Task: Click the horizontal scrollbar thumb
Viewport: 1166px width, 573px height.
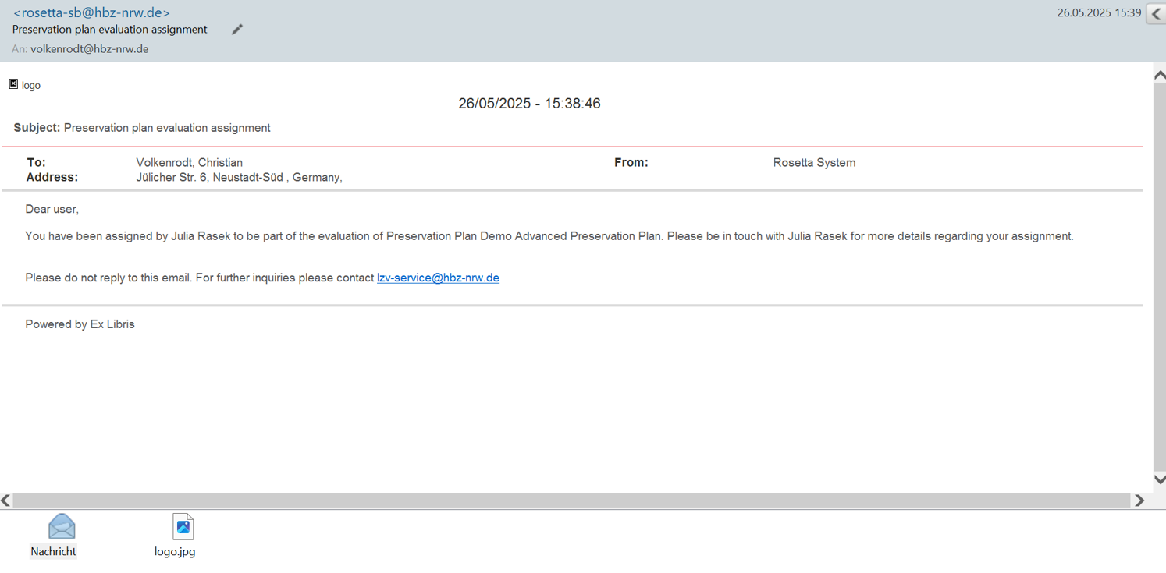Action: point(570,500)
